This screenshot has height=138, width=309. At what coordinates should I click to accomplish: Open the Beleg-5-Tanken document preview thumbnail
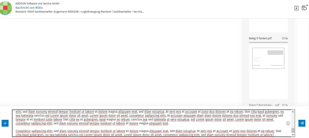pos(268,72)
